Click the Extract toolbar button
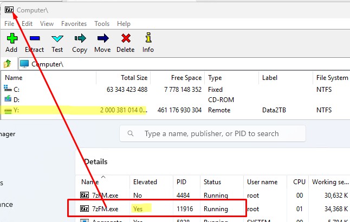This screenshot has width=350, height=222. pos(34,43)
